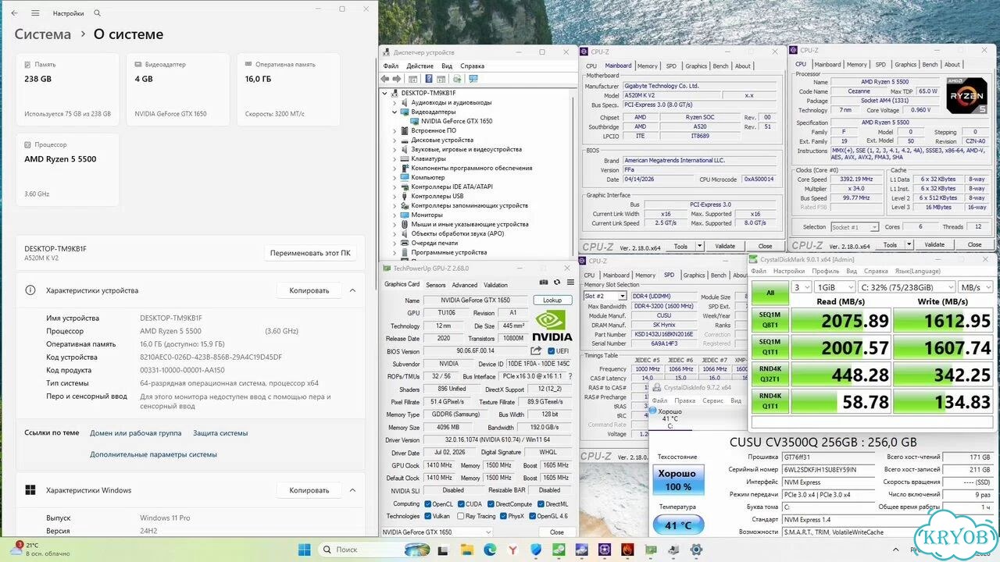This screenshot has width=1000, height=562.
Task: Toggle CUDA checkbox in GPU-Z
Action: pyautogui.click(x=461, y=503)
